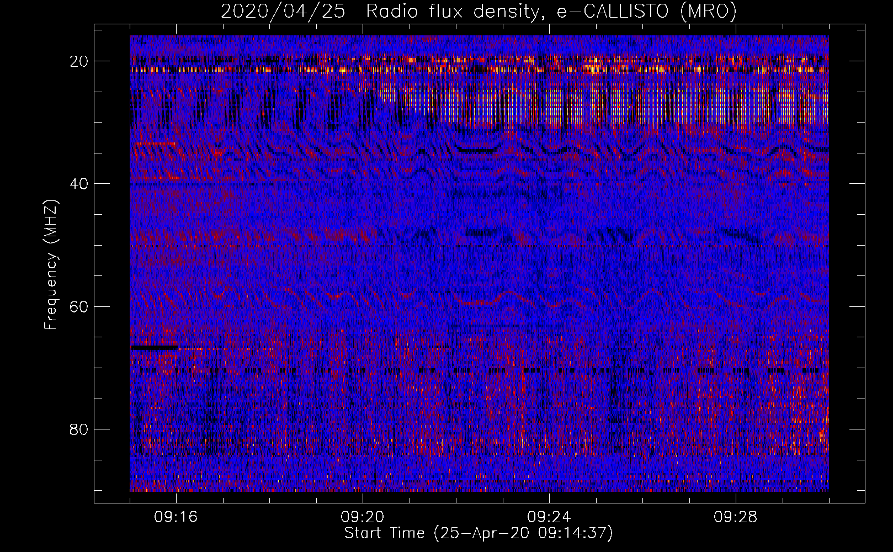This screenshot has height=552, width=893.
Task: Click the 'Frequency (MHZ)' axis label
Action: pyautogui.click(x=50, y=265)
